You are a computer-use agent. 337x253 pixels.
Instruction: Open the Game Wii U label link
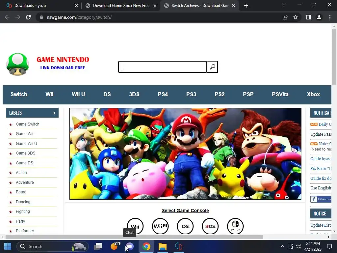click(x=26, y=144)
